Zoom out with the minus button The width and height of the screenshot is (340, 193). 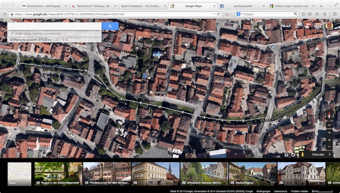pyautogui.click(x=329, y=147)
